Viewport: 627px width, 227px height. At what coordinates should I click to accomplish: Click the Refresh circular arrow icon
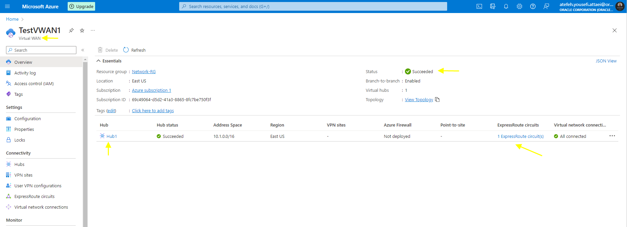click(x=126, y=50)
